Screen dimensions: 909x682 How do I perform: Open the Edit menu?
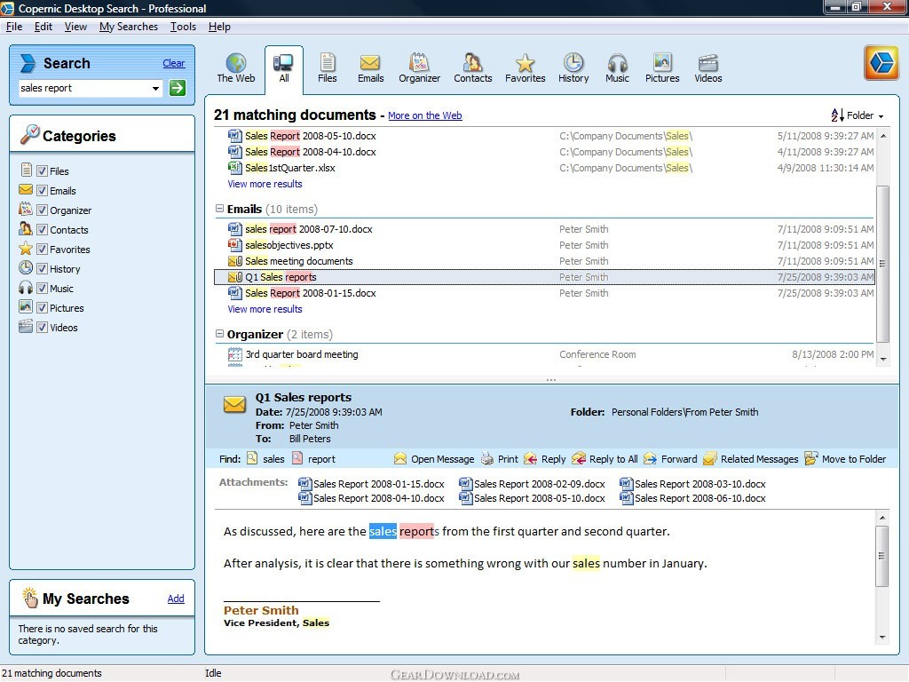pyautogui.click(x=43, y=27)
